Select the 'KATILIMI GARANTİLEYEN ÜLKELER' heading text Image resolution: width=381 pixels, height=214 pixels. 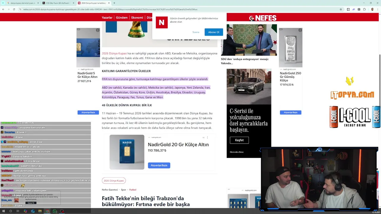pyautogui.click(x=126, y=71)
